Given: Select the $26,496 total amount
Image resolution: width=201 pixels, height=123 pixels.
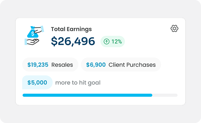Looking at the screenshot, I should tap(73, 41).
